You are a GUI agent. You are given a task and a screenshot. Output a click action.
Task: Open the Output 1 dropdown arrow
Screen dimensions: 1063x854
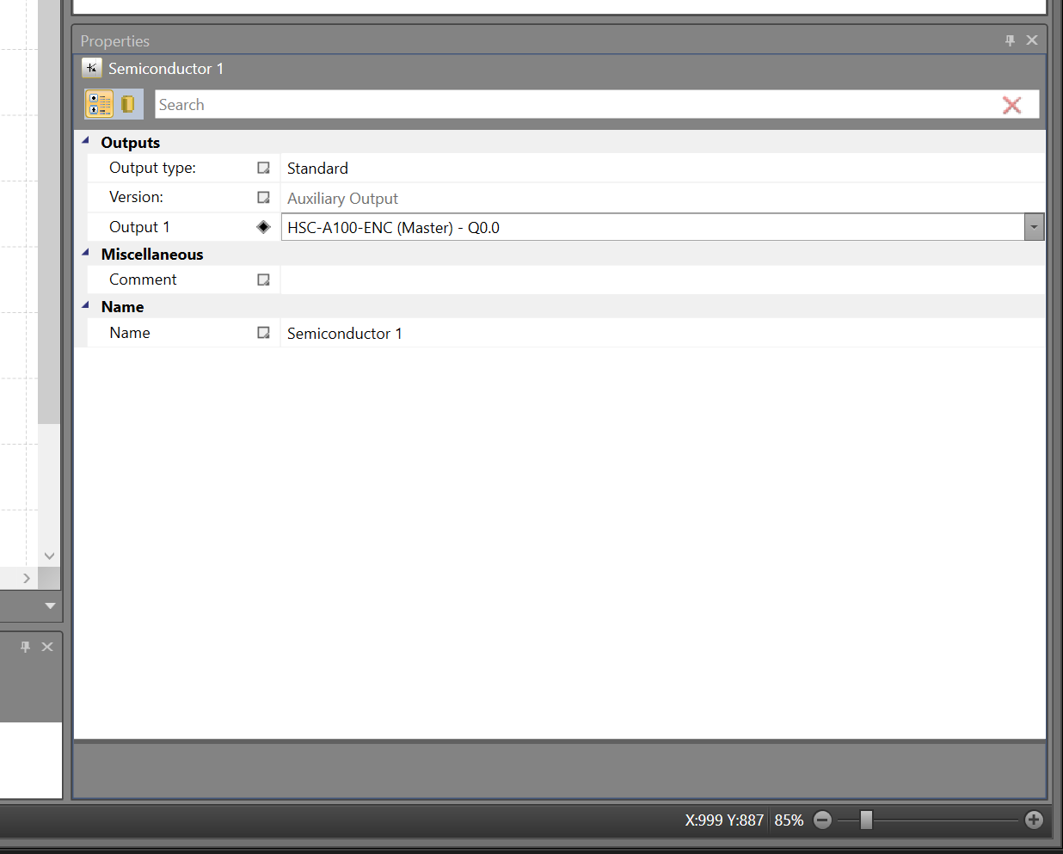[x=1034, y=227]
